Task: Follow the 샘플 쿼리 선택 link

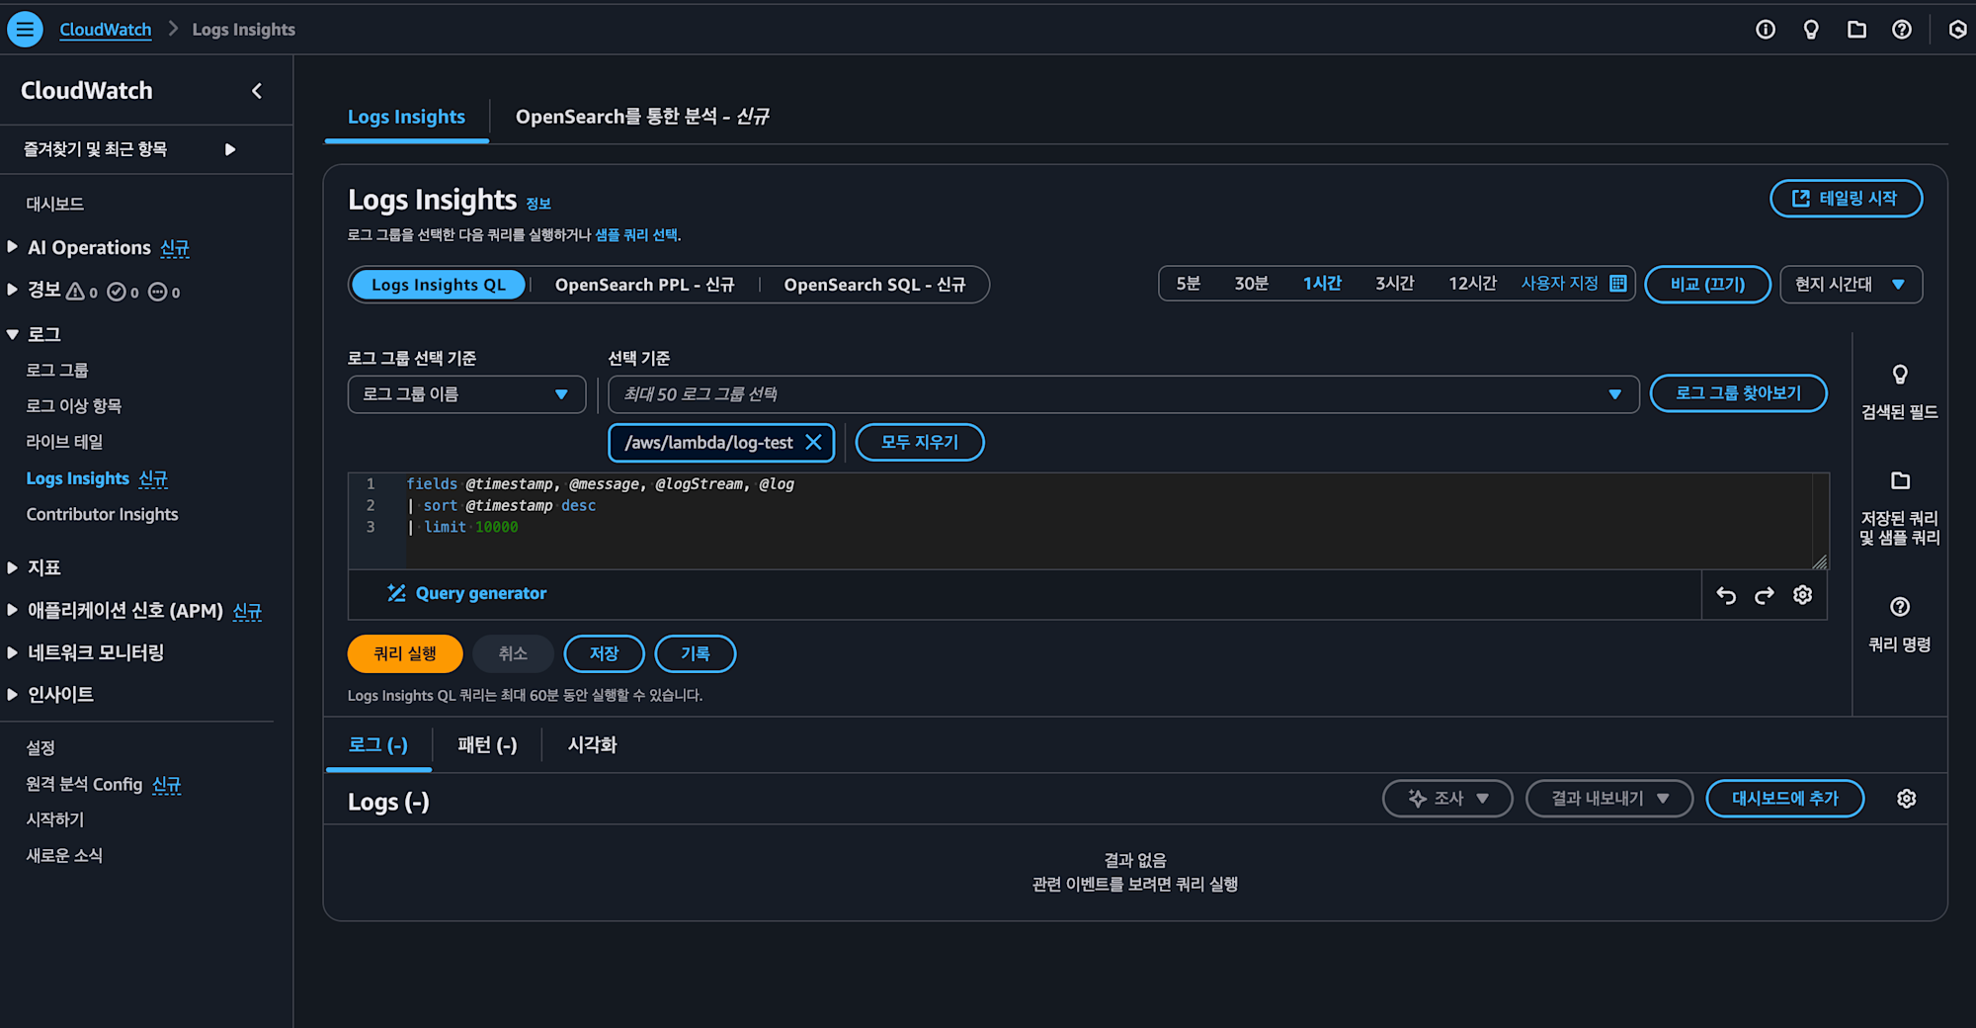Action: pyautogui.click(x=636, y=235)
